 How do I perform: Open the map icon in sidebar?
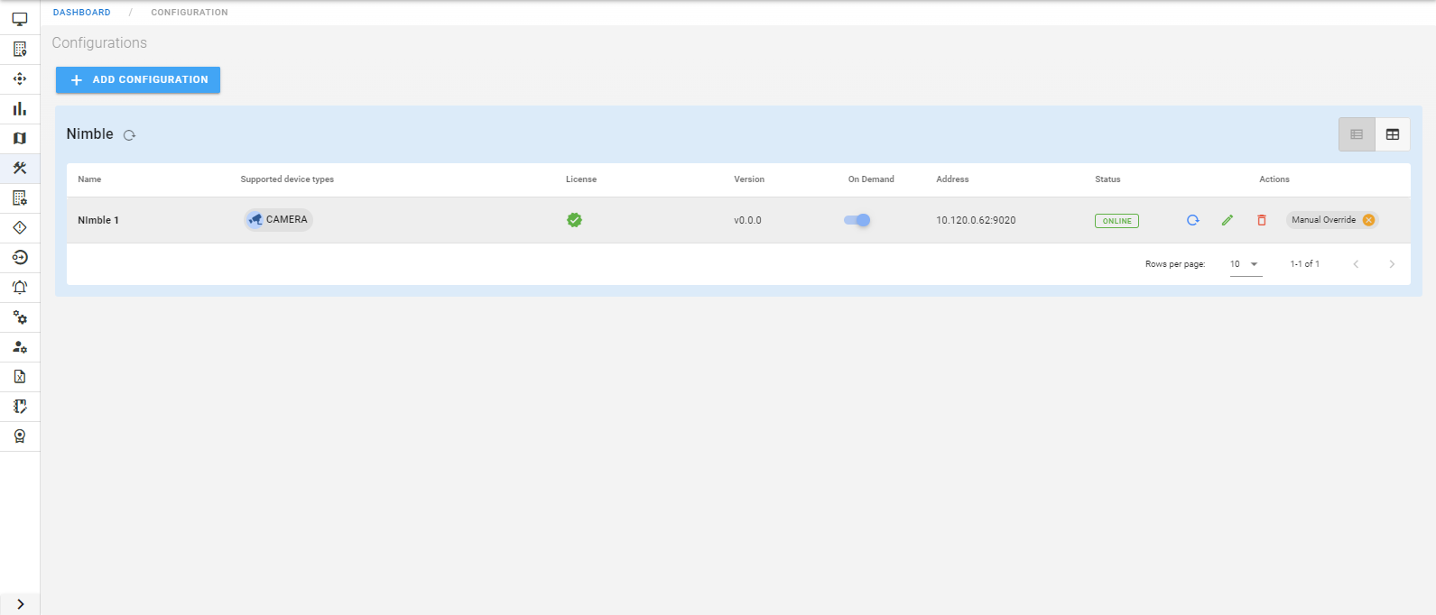coord(20,139)
